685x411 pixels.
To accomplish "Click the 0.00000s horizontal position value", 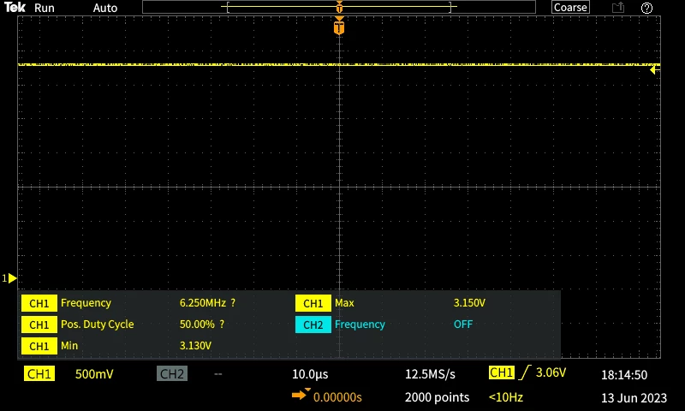I will point(337,397).
